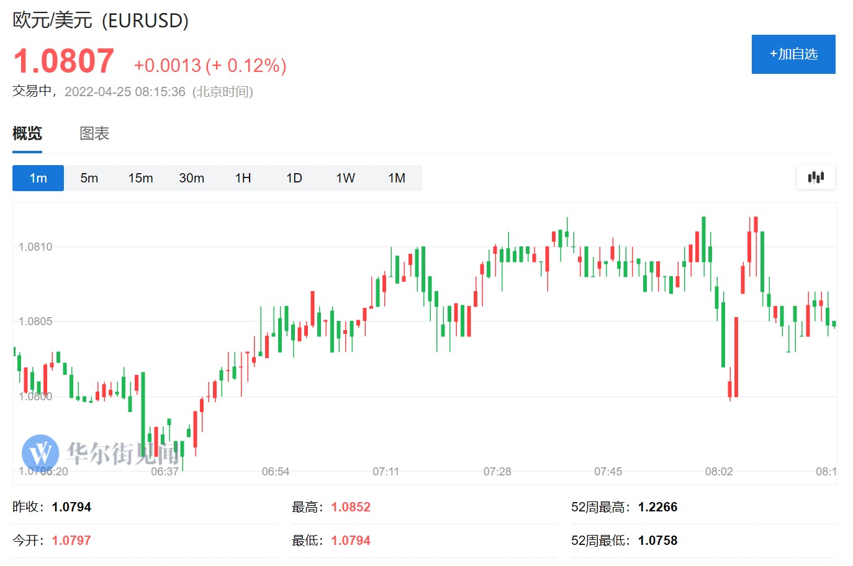The image size is (853, 566).
Task: Click the 07:28 time axis label
Action: [497, 472]
